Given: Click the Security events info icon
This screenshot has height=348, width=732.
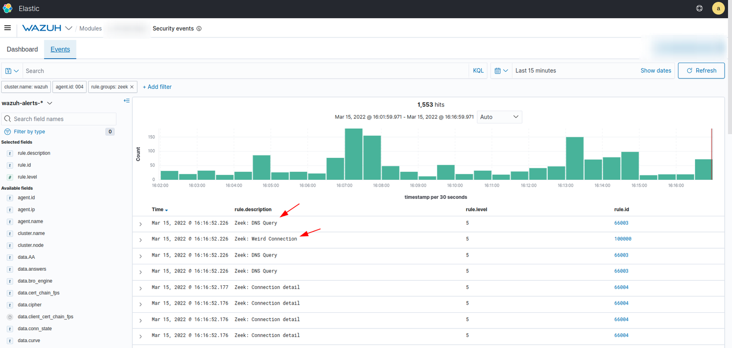Looking at the screenshot, I should (199, 28).
